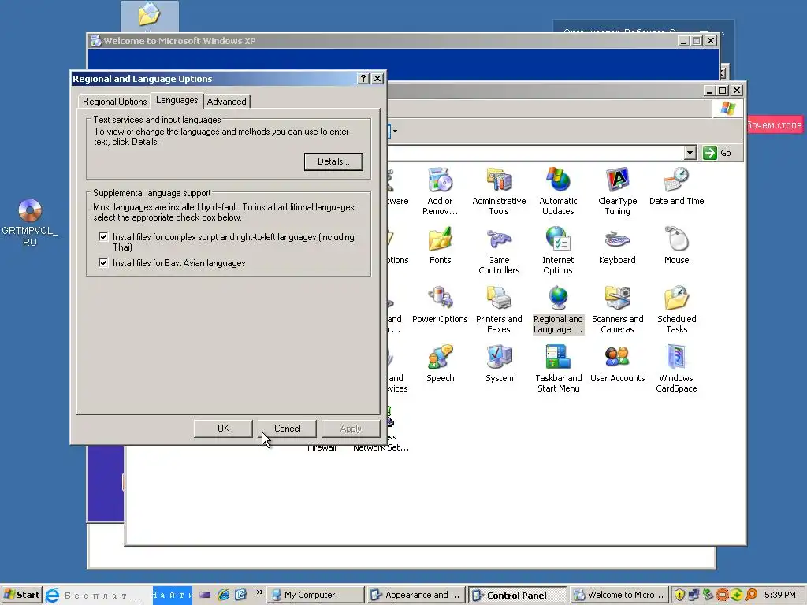Open the Mouse icon

(676, 246)
